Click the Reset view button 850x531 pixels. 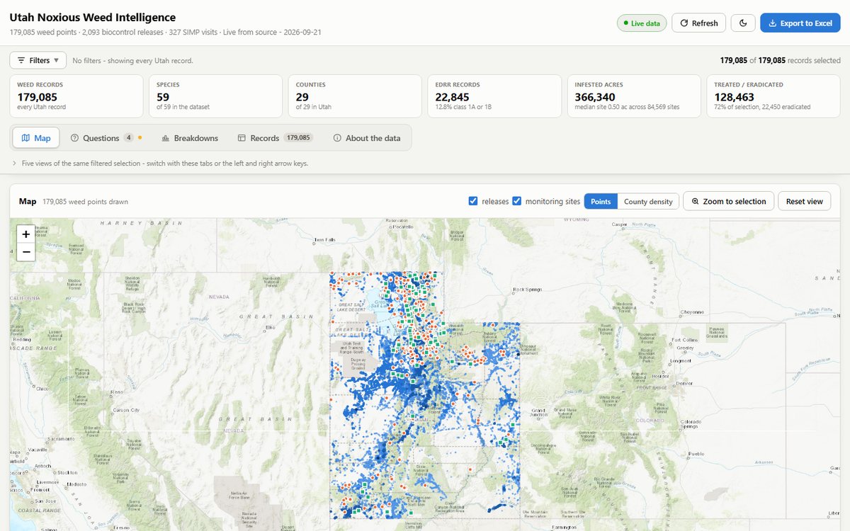coord(804,201)
